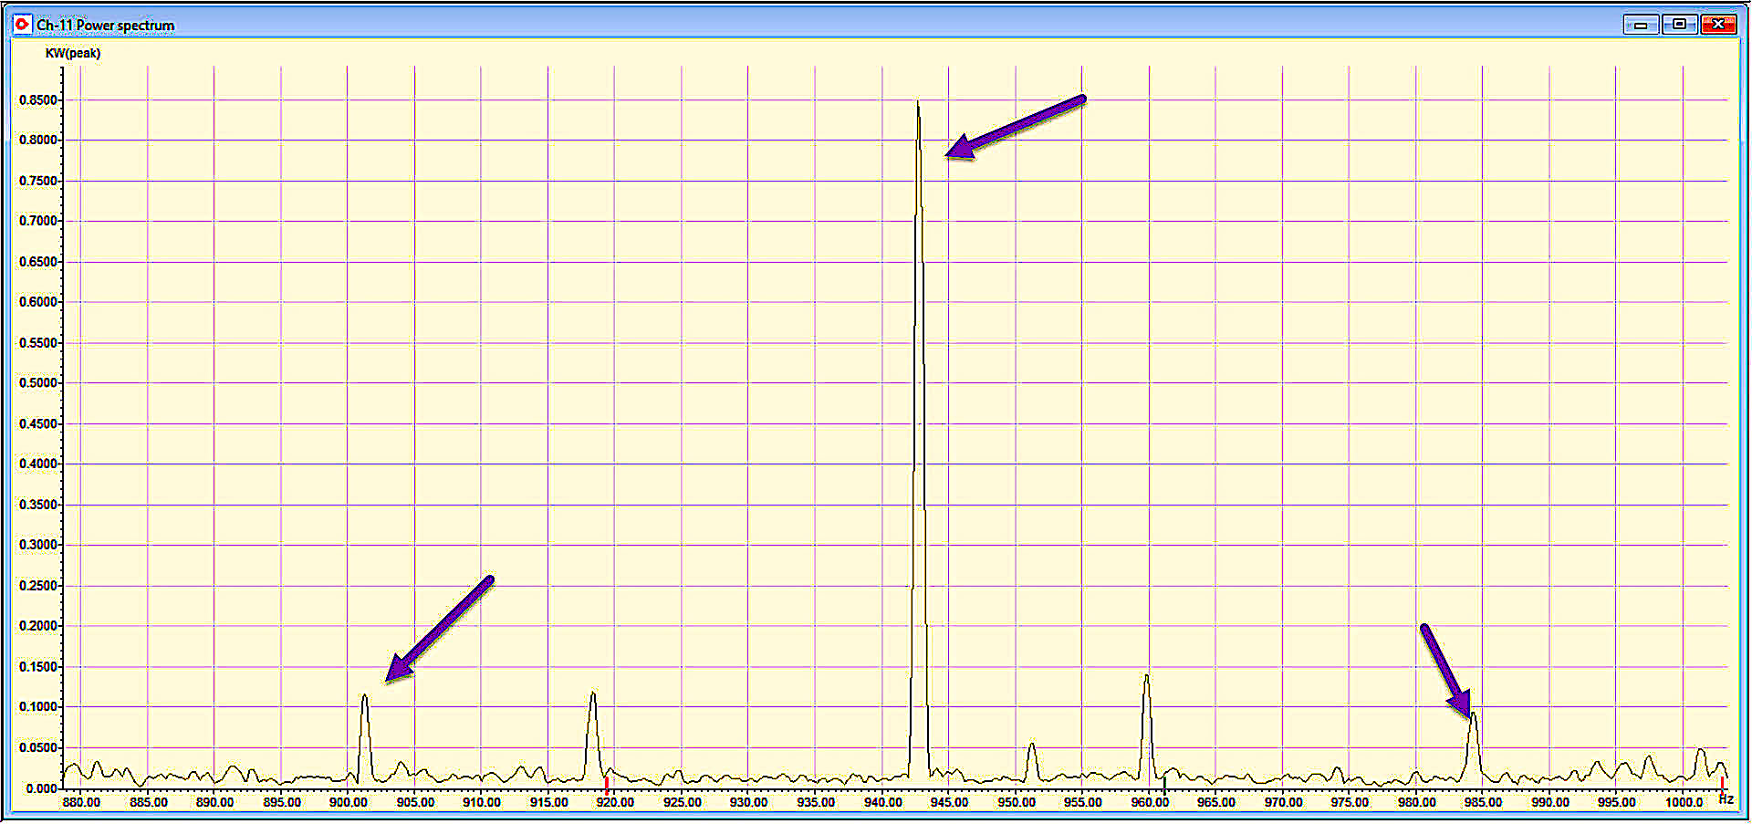Click the 0.6000 Y-axis value
The image size is (1752, 824).
[x=38, y=302]
